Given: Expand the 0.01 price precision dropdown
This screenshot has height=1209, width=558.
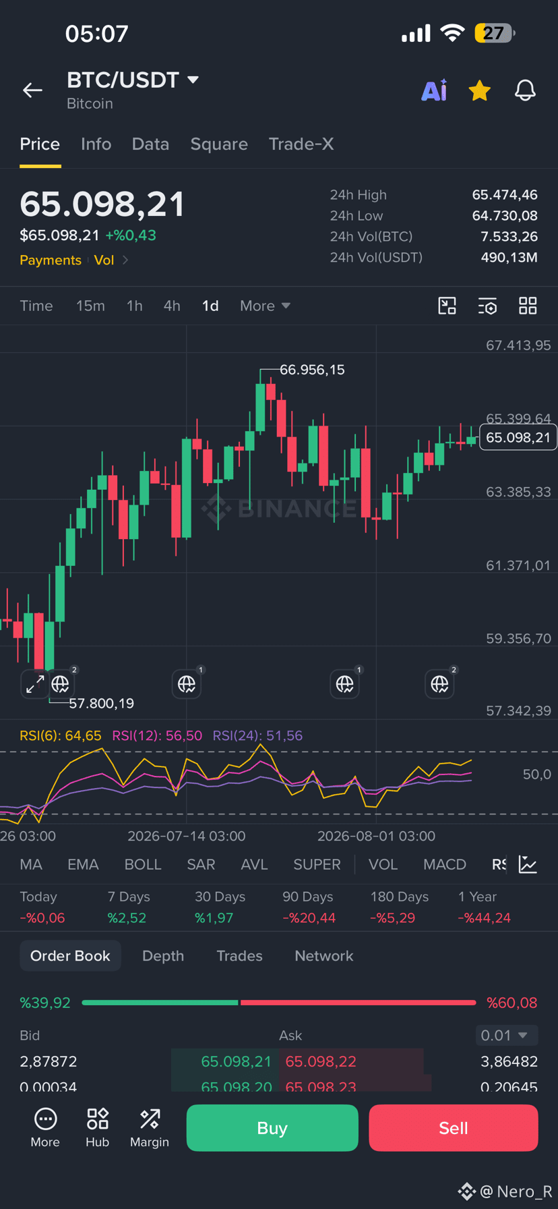Looking at the screenshot, I should click(x=506, y=1035).
